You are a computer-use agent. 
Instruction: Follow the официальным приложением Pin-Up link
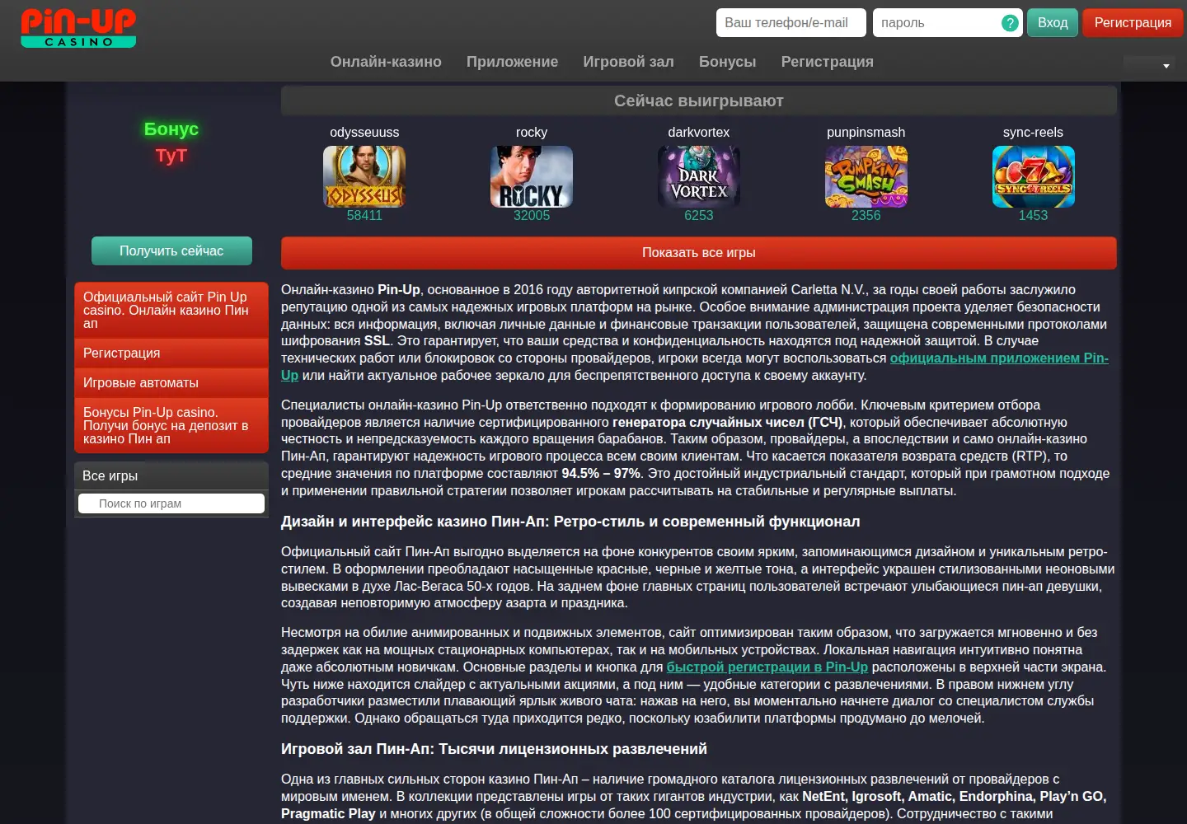[999, 358]
